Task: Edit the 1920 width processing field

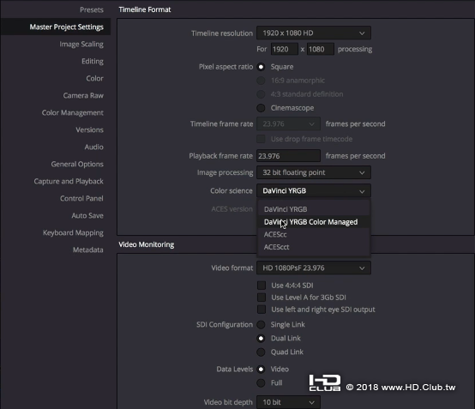Action: 284,49
